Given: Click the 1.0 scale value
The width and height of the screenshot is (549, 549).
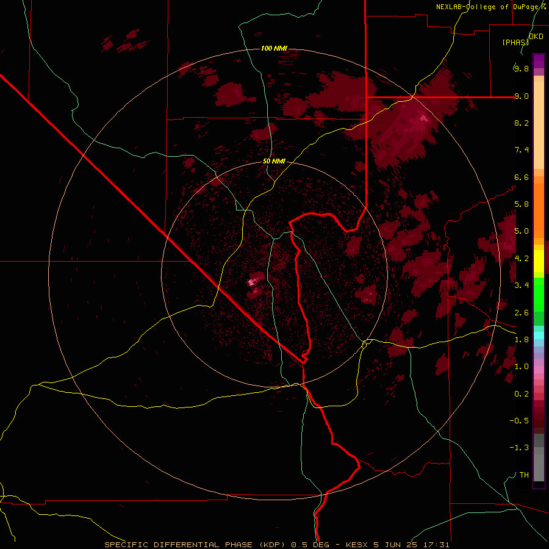Looking at the screenshot, I should pyautogui.click(x=522, y=367).
